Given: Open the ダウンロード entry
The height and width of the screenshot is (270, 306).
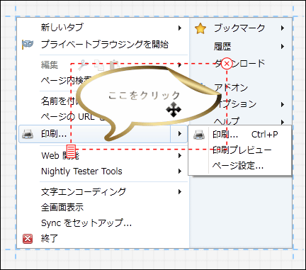Looking at the screenshot, I should (x=241, y=63).
